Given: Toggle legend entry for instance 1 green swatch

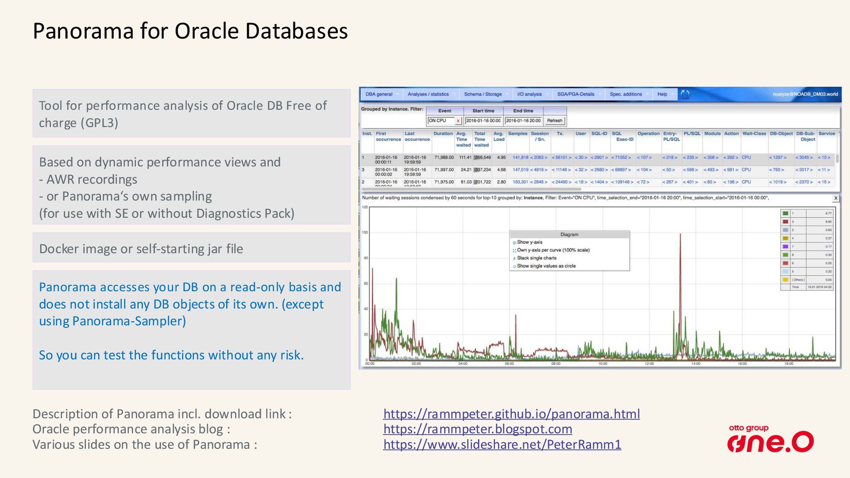Looking at the screenshot, I should click(785, 213).
